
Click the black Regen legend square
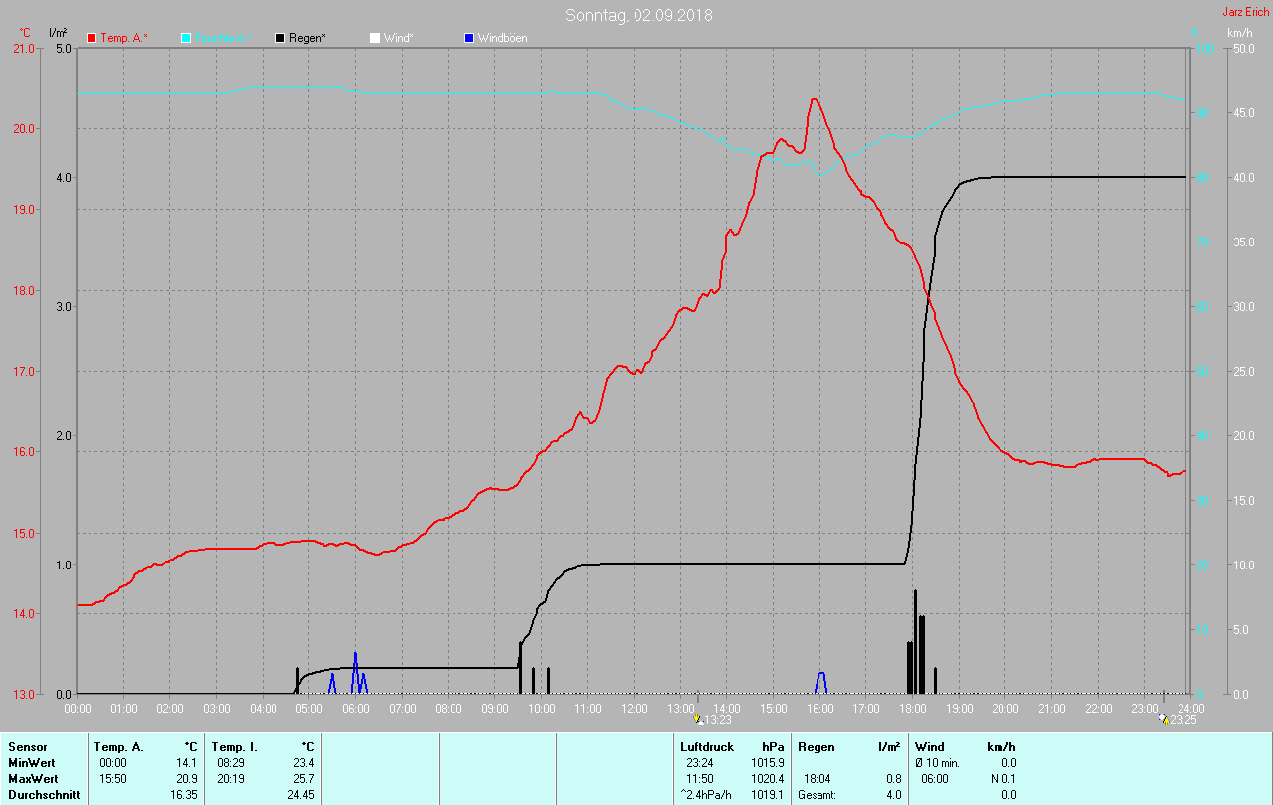(x=280, y=38)
